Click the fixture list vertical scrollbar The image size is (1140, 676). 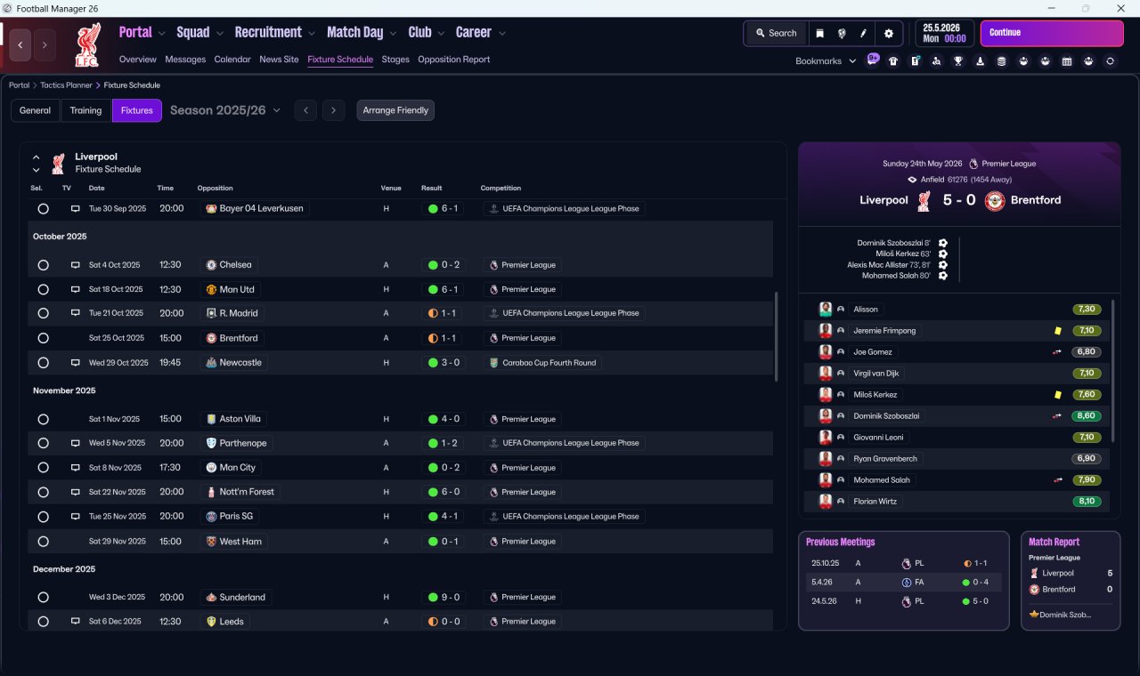[x=776, y=336]
